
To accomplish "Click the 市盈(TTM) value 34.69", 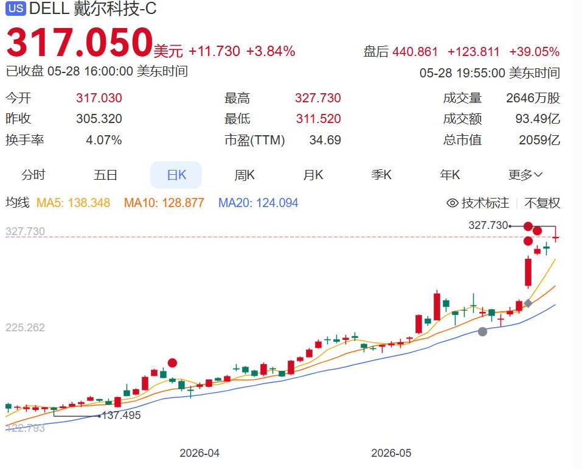I will click(325, 140).
